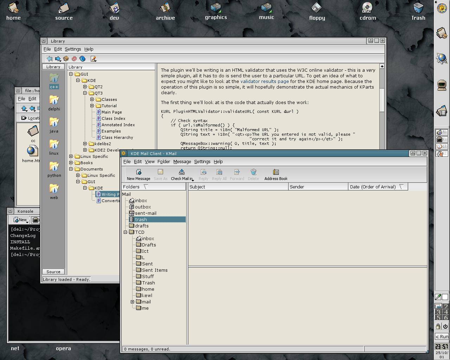Expand the Tutorial folder in Library tree
The width and height of the screenshot is (450, 360).
[92, 106]
